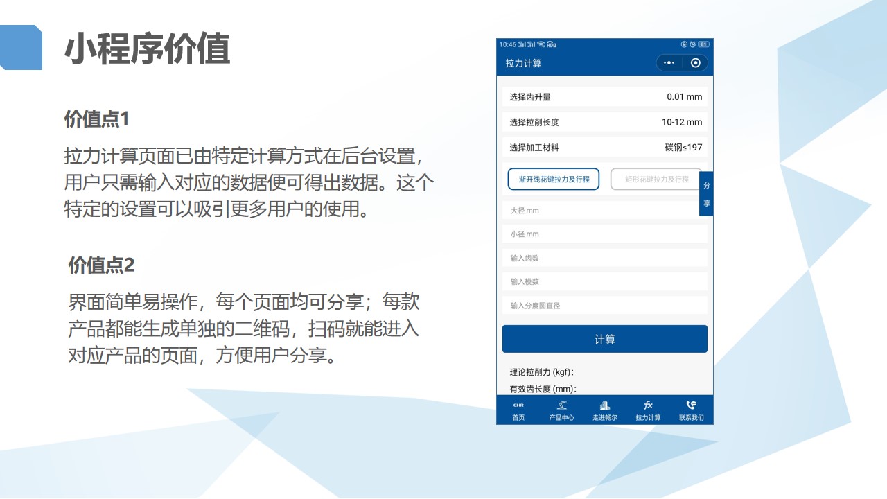Switch to 矩形花键拉力及行程 option
This screenshot has height=499, width=887.
[656, 179]
